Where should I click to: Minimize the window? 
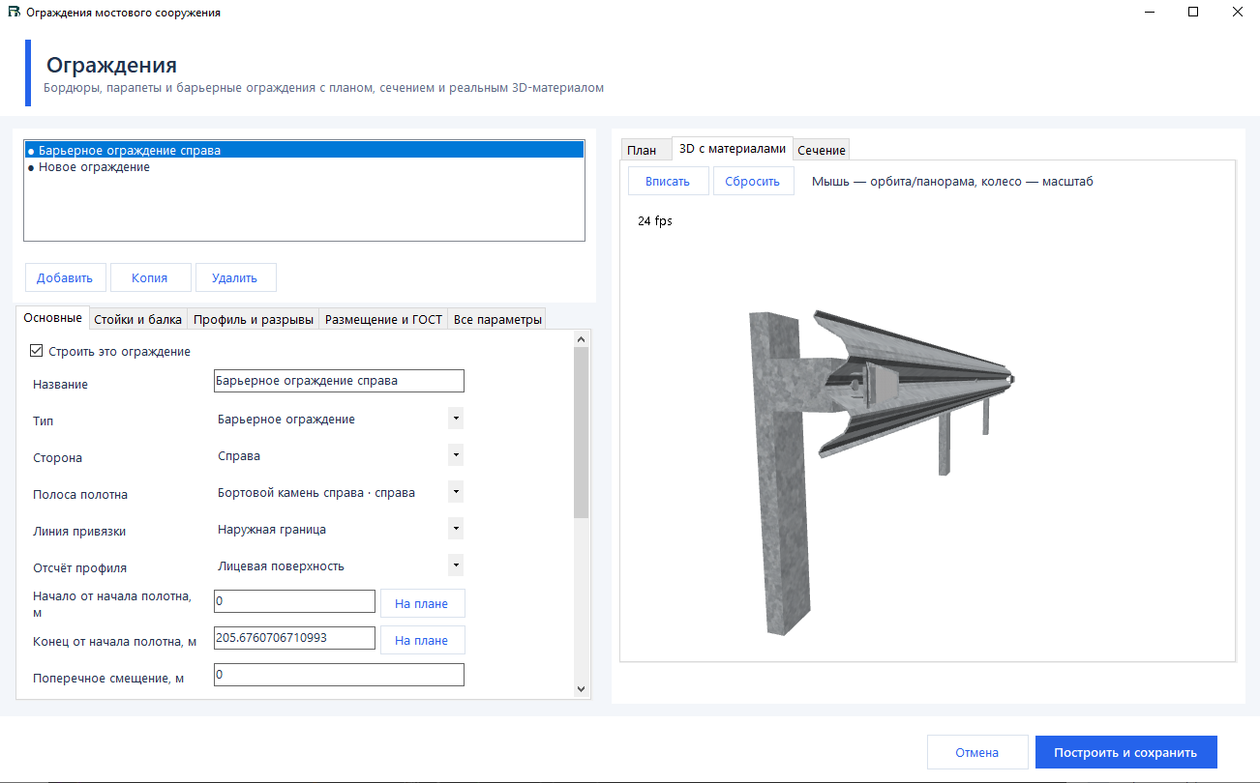pos(1150,13)
